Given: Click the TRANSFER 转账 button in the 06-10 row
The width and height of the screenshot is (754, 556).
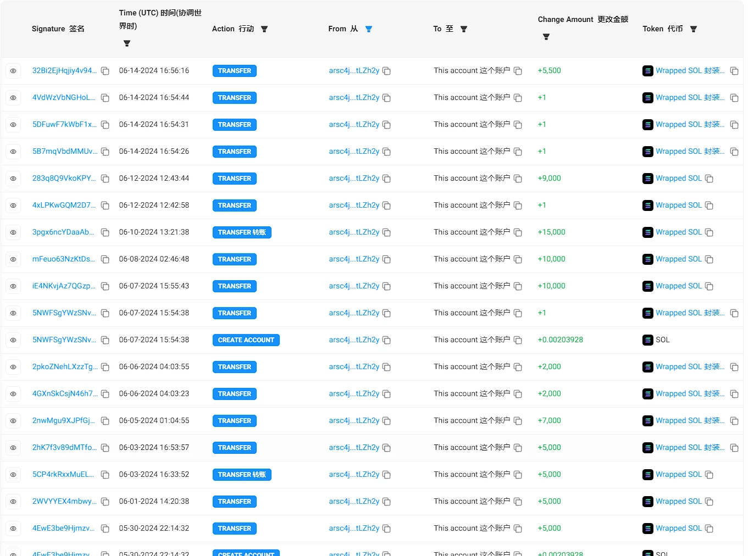Looking at the screenshot, I should click(242, 232).
